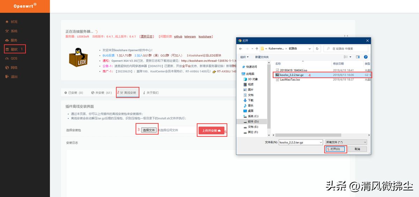
Task: Click 退出 to log out
Action: [11, 76]
